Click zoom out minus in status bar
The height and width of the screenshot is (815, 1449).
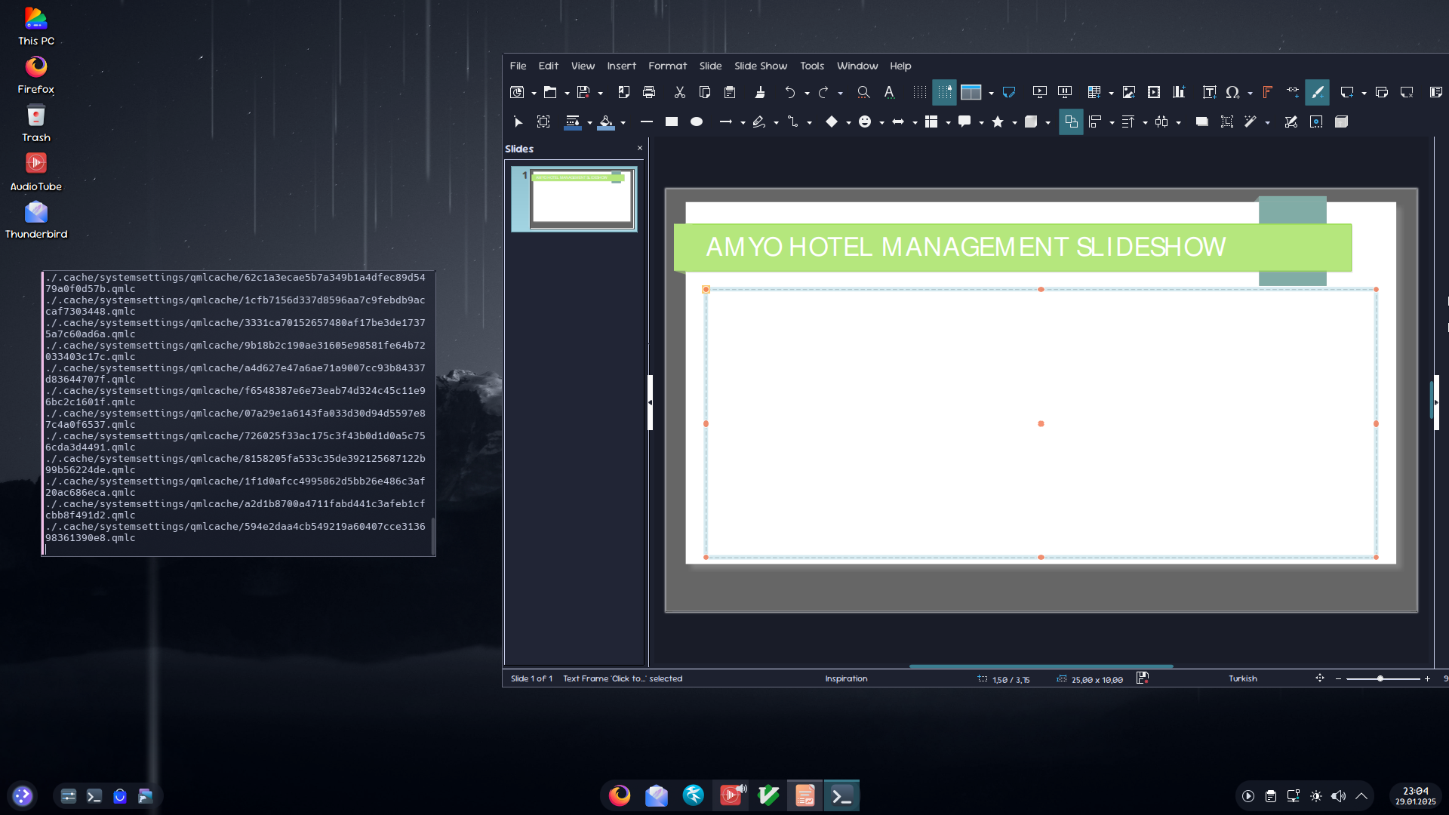pos(1338,678)
